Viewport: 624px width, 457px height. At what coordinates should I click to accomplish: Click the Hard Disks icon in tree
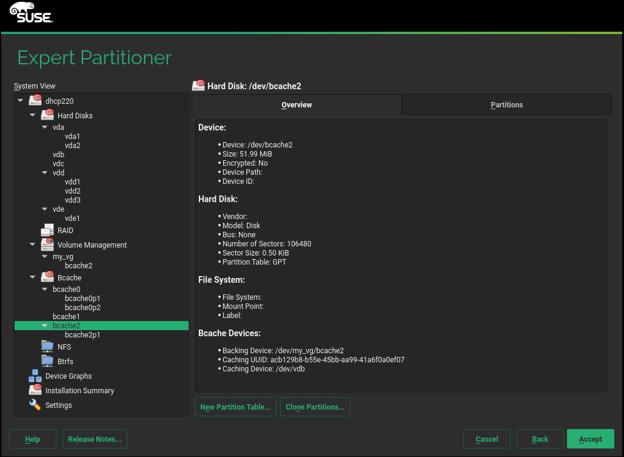tap(47, 115)
